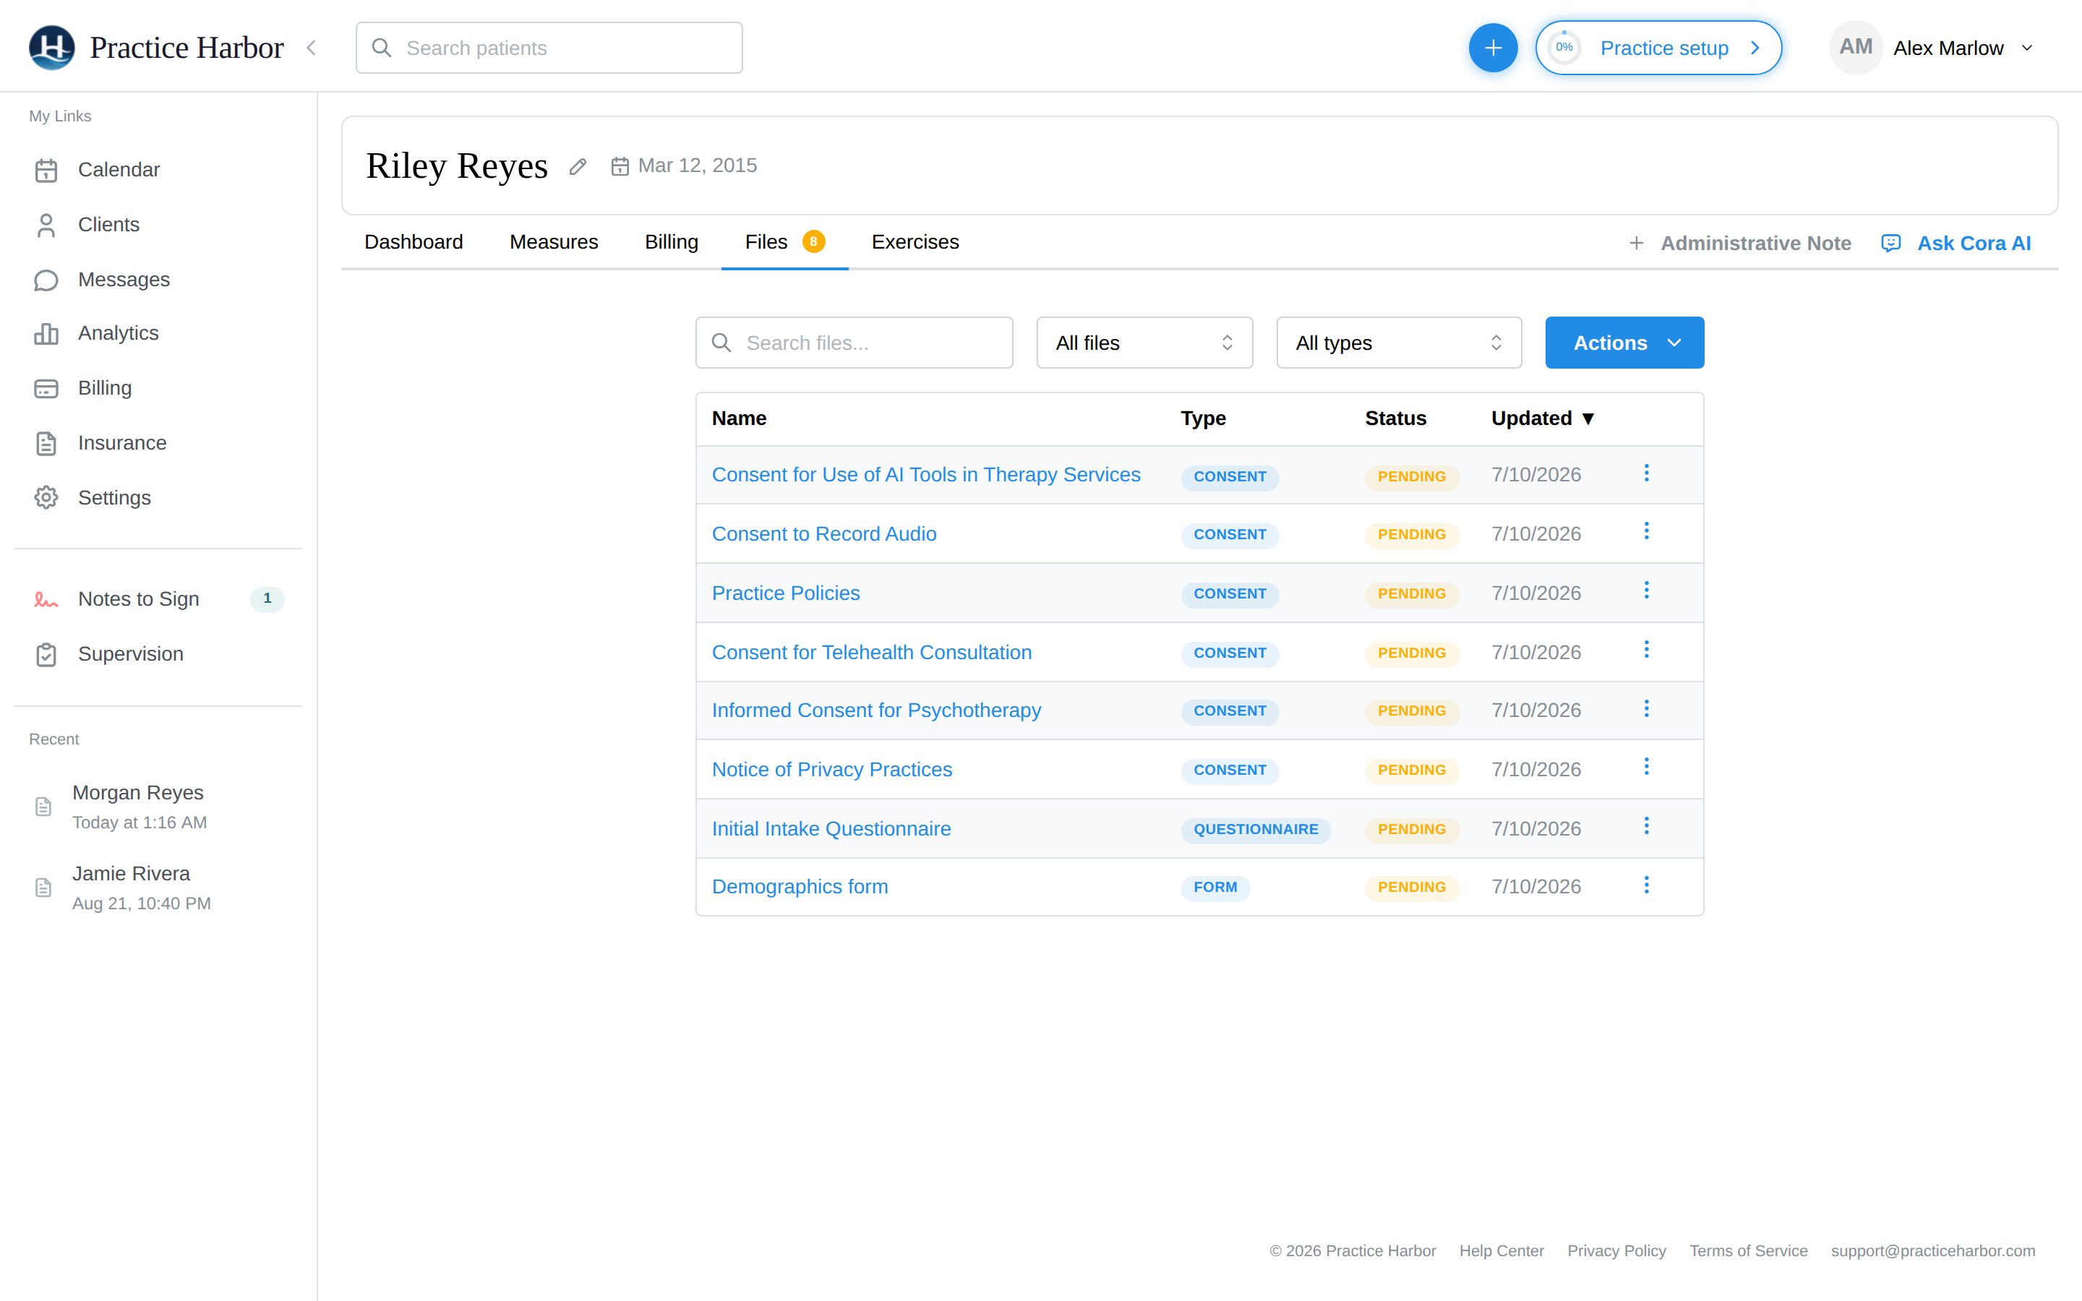Focus the Search patients field
Viewport: 2082px width, 1301px height.
(549, 48)
